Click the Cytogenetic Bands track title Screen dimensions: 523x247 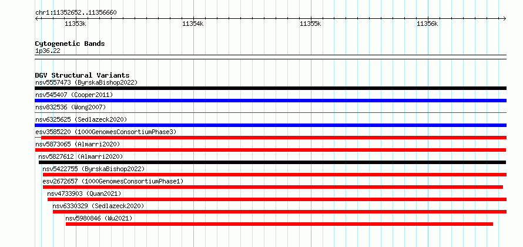coord(70,44)
